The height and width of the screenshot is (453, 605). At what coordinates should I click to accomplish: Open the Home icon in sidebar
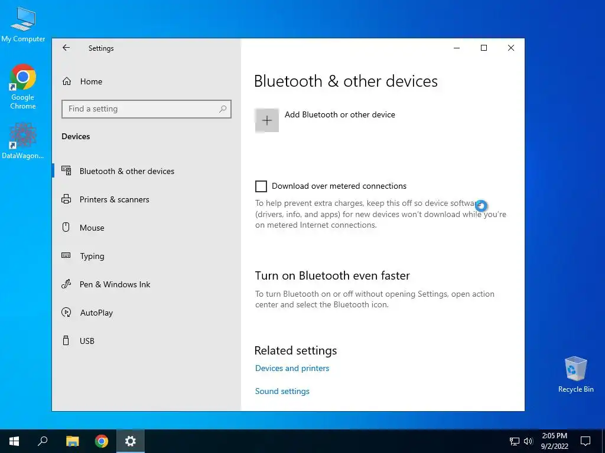[x=67, y=81]
